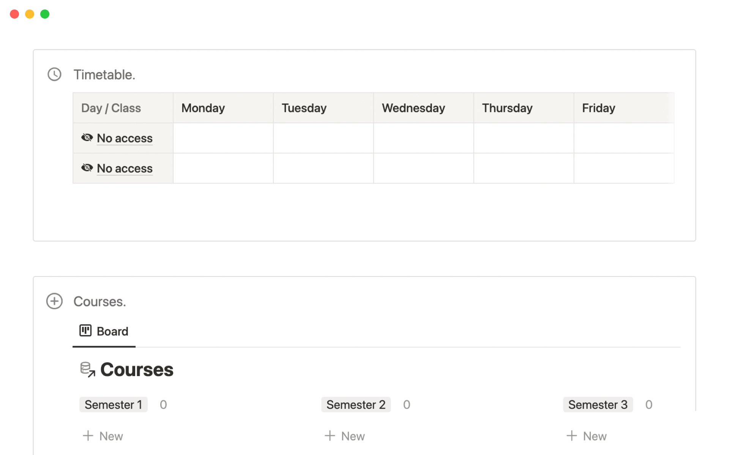Open the second No access link

click(x=125, y=168)
